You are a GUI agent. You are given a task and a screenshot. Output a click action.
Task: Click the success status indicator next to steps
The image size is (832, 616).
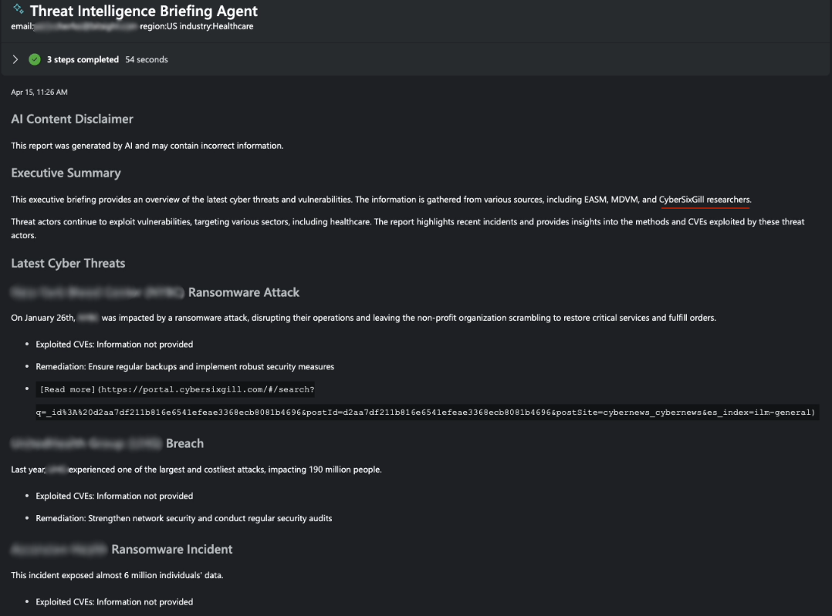[34, 59]
